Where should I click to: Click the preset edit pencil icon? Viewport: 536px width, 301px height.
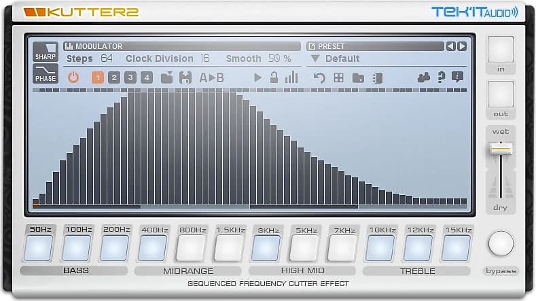pyautogui.click(x=311, y=46)
